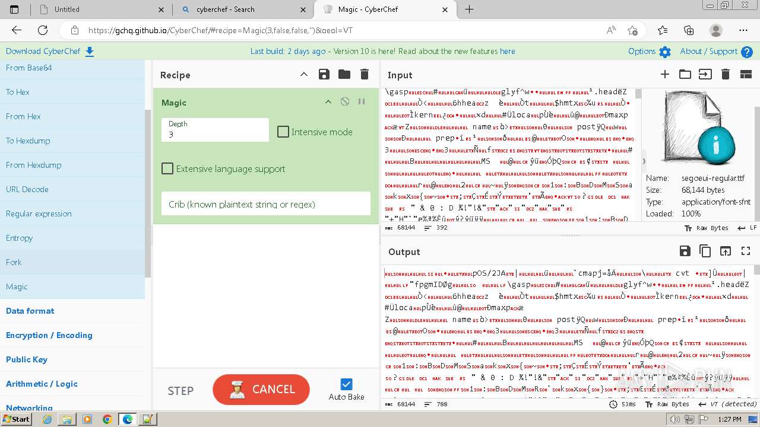Replace input with output icon
760x427 pixels.
[x=726, y=251]
